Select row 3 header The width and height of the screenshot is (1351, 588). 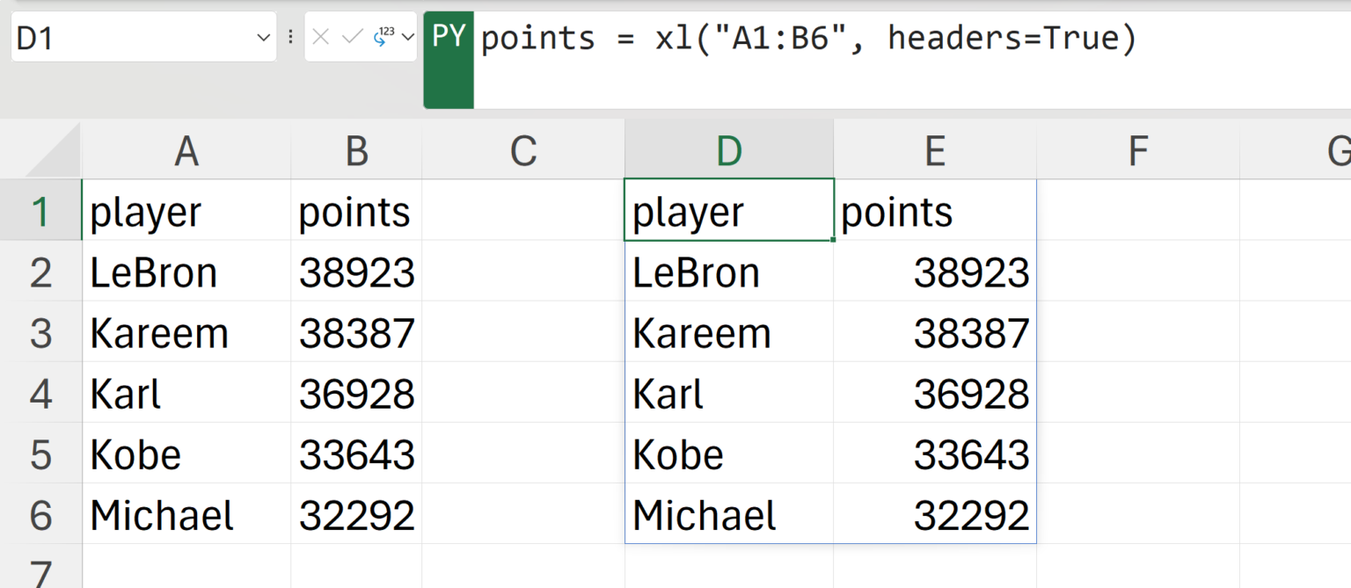(40, 334)
